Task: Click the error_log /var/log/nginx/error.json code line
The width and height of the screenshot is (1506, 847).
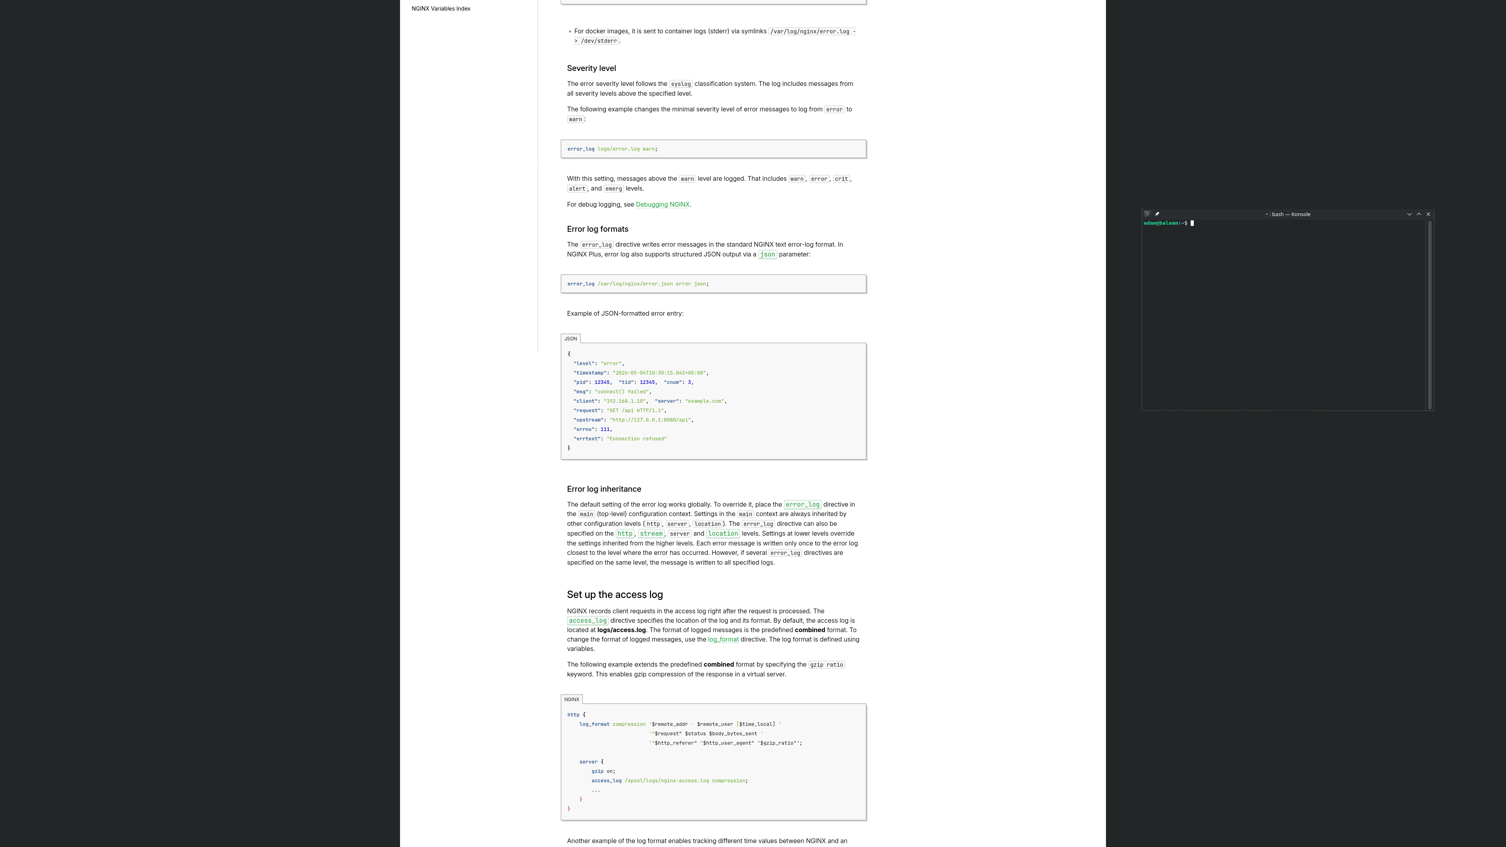Action: (x=638, y=284)
